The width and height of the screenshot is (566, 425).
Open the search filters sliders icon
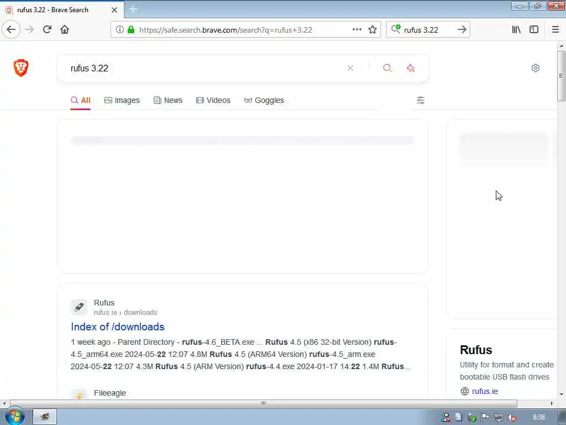[x=421, y=100]
